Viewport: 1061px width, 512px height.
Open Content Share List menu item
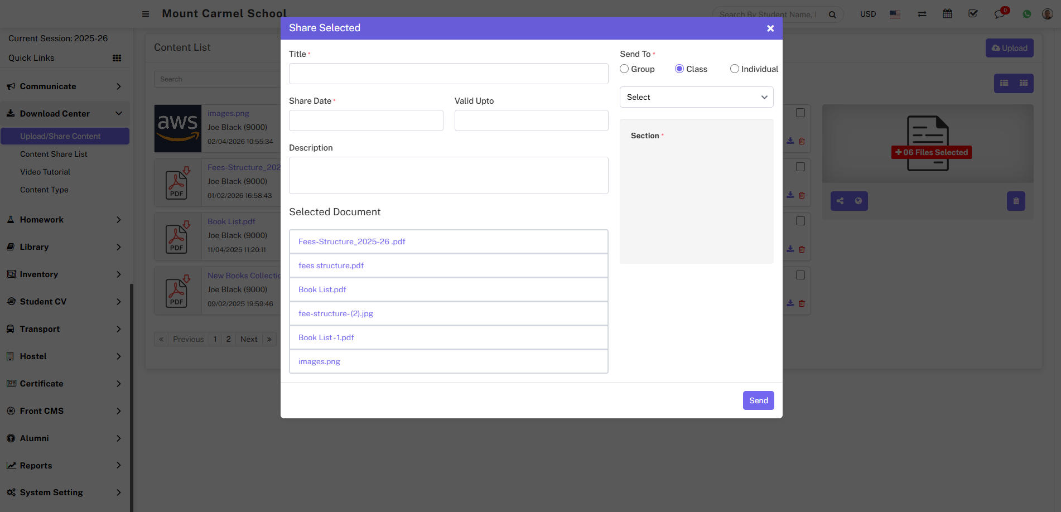(54, 154)
